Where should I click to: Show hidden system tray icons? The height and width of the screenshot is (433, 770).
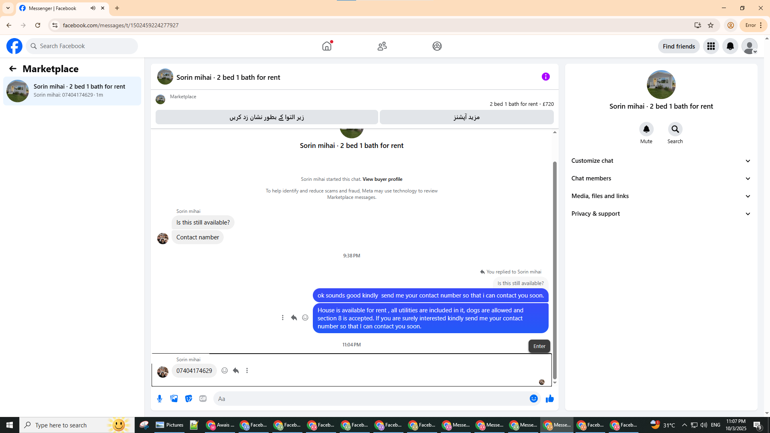(x=685, y=425)
